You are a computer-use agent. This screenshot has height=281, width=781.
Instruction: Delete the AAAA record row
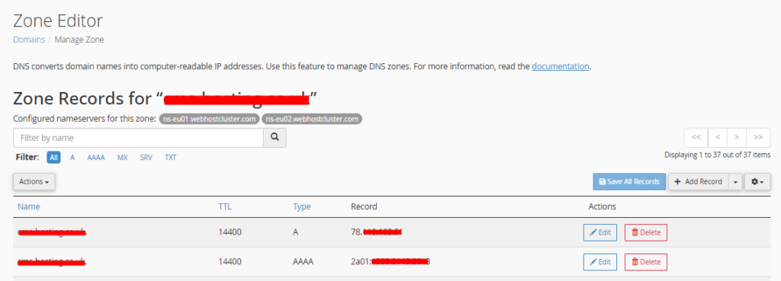645,262
